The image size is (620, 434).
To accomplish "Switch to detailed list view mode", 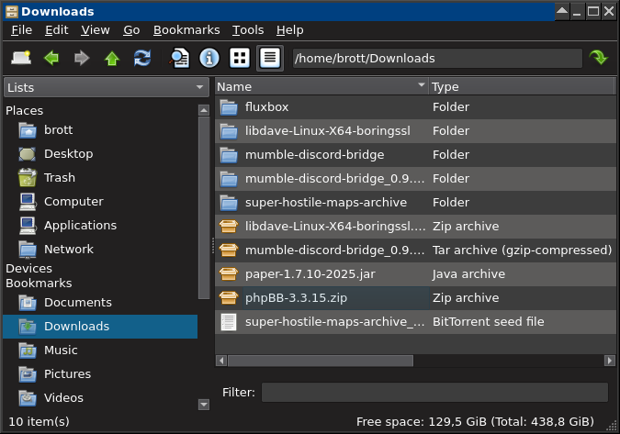I will point(270,58).
